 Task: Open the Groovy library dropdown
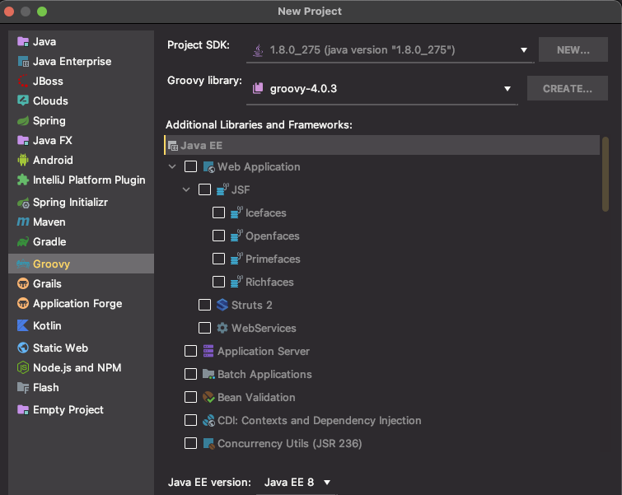[382, 88]
